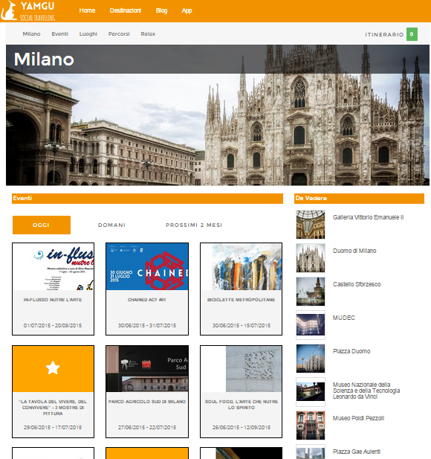Open the Eventi sub-navigation link
The image size is (431, 459).
tap(59, 34)
